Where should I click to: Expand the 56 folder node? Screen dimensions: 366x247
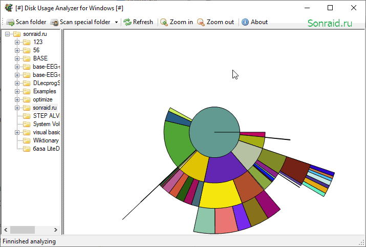pyautogui.click(x=17, y=50)
